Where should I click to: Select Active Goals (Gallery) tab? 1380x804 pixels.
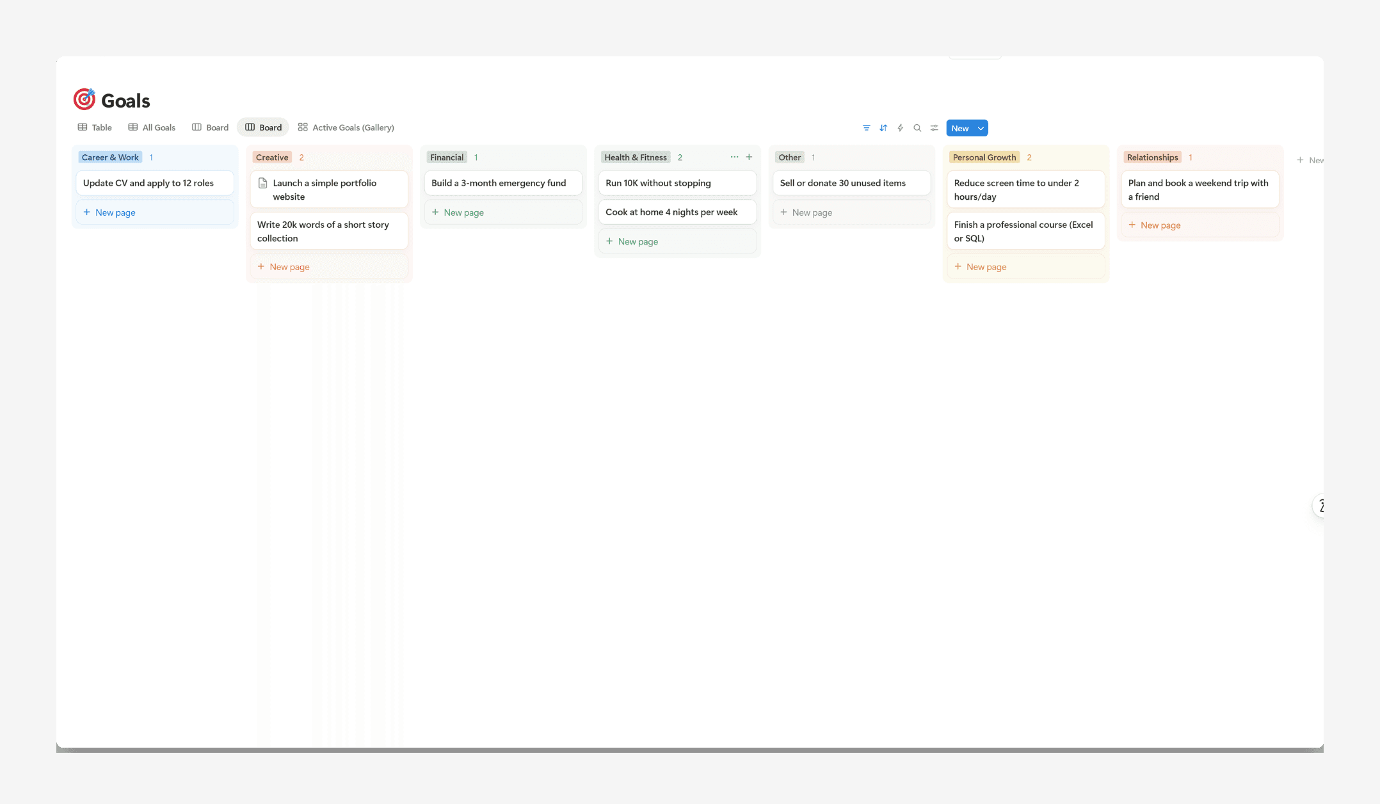click(346, 127)
